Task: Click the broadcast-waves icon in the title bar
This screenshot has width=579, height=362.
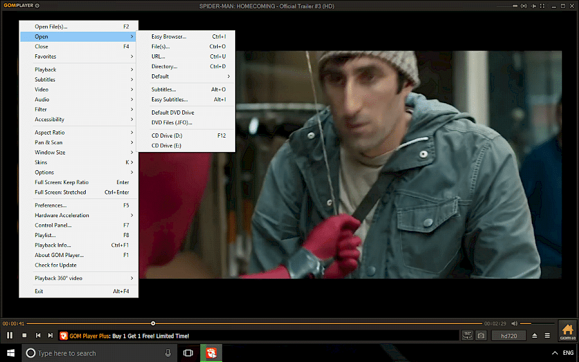Action: pyautogui.click(x=524, y=6)
